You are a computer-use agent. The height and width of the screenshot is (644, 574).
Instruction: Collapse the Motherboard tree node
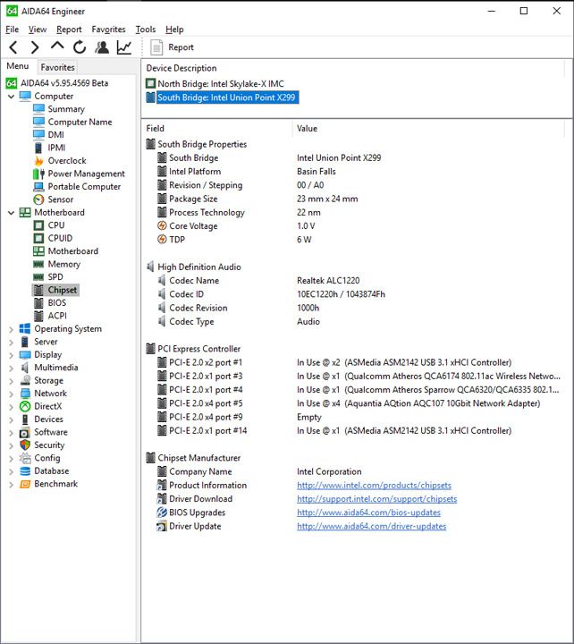(11, 213)
